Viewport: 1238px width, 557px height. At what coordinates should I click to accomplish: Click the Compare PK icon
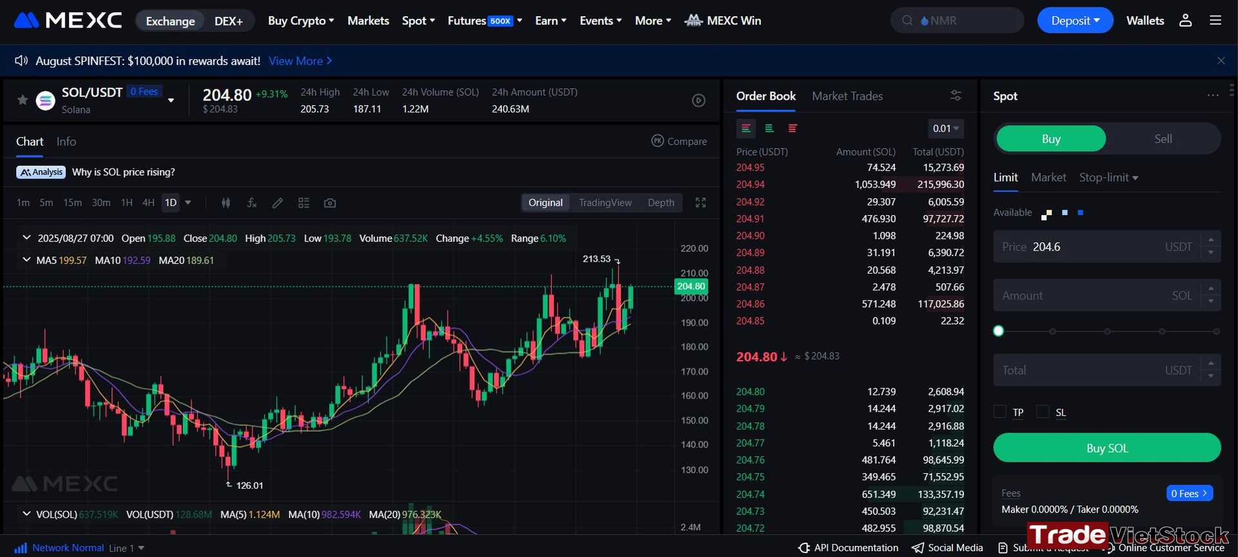658,140
